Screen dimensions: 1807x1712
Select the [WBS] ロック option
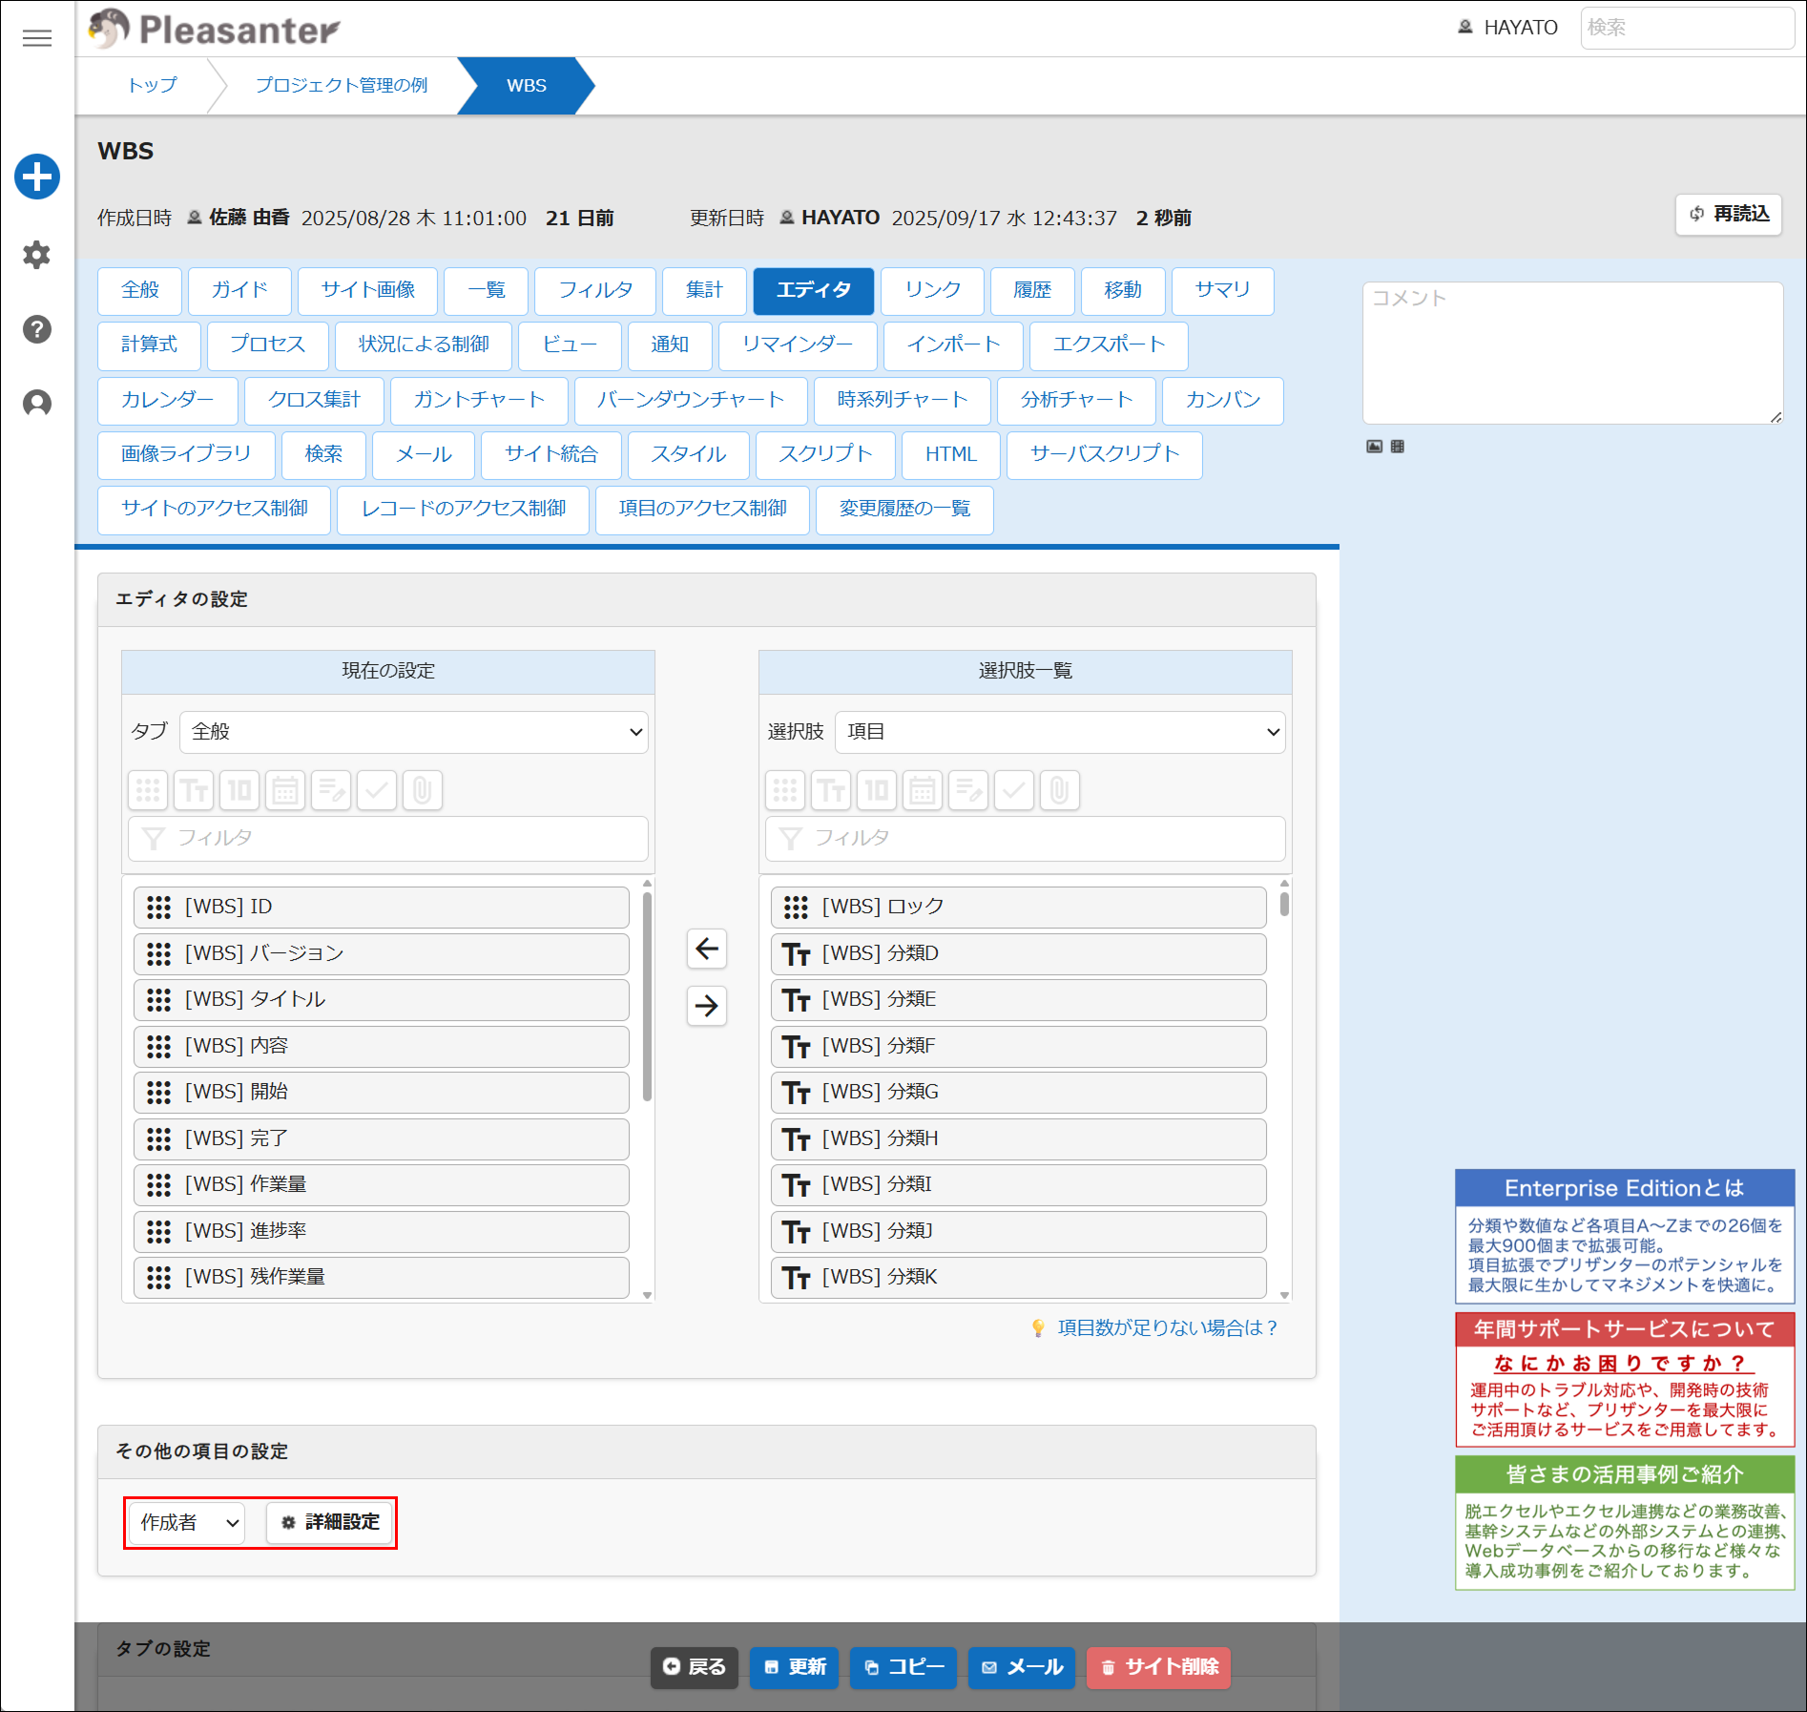point(1019,908)
